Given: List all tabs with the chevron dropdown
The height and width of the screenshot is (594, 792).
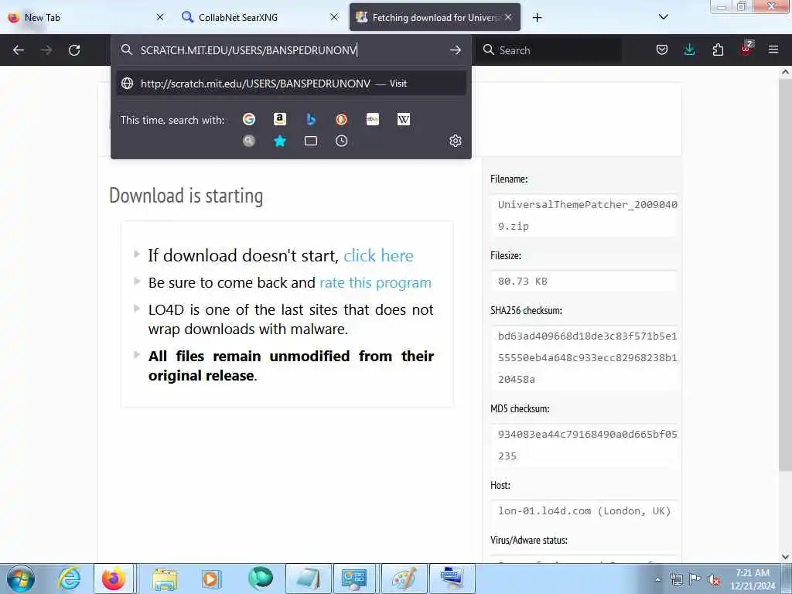Looking at the screenshot, I should coord(663,17).
